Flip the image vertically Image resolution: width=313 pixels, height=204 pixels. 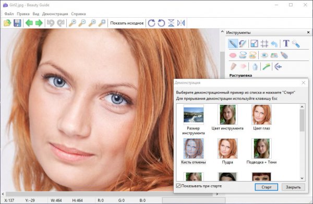171,23
